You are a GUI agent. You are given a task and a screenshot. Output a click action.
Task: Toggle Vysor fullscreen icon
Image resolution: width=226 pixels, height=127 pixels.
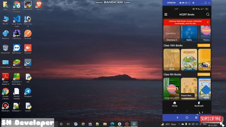pos(189,3)
